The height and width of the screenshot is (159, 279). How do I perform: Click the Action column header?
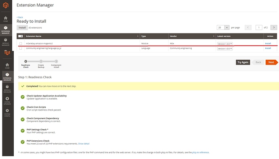270,36
